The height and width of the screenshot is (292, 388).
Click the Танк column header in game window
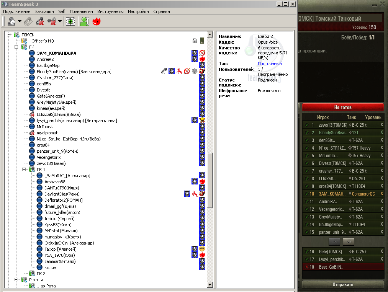click(351, 117)
